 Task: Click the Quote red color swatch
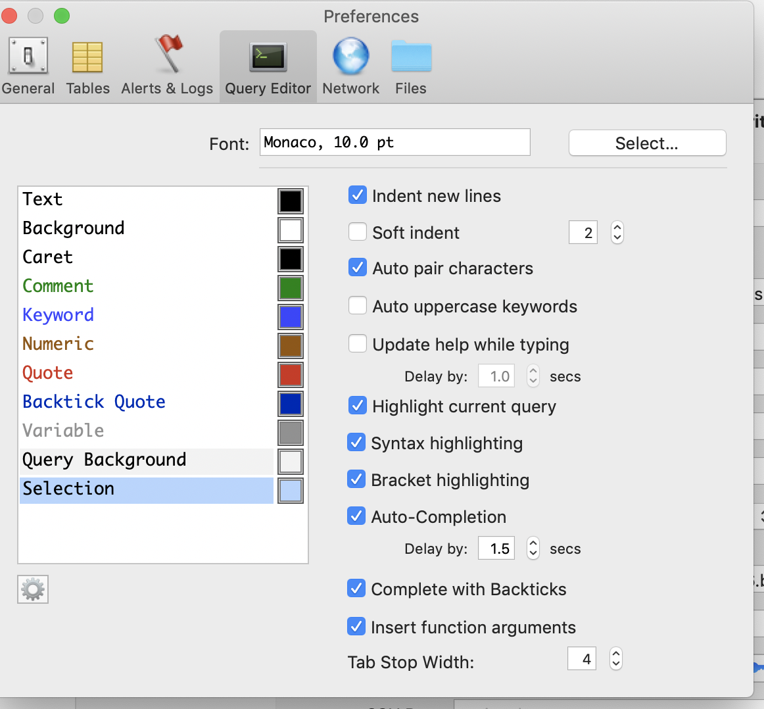coord(291,375)
